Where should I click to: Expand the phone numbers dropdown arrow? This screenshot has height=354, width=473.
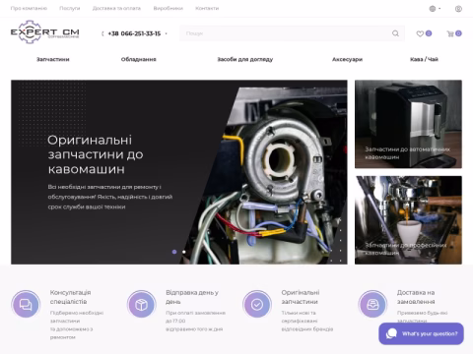pyautogui.click(x=166, y=33)
